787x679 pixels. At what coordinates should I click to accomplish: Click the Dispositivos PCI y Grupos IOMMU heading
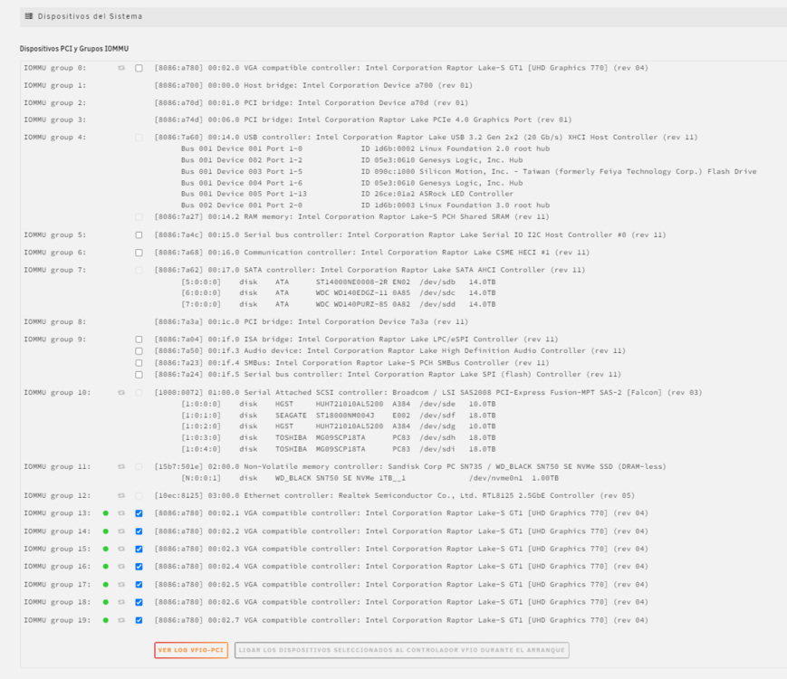point(74,49)
